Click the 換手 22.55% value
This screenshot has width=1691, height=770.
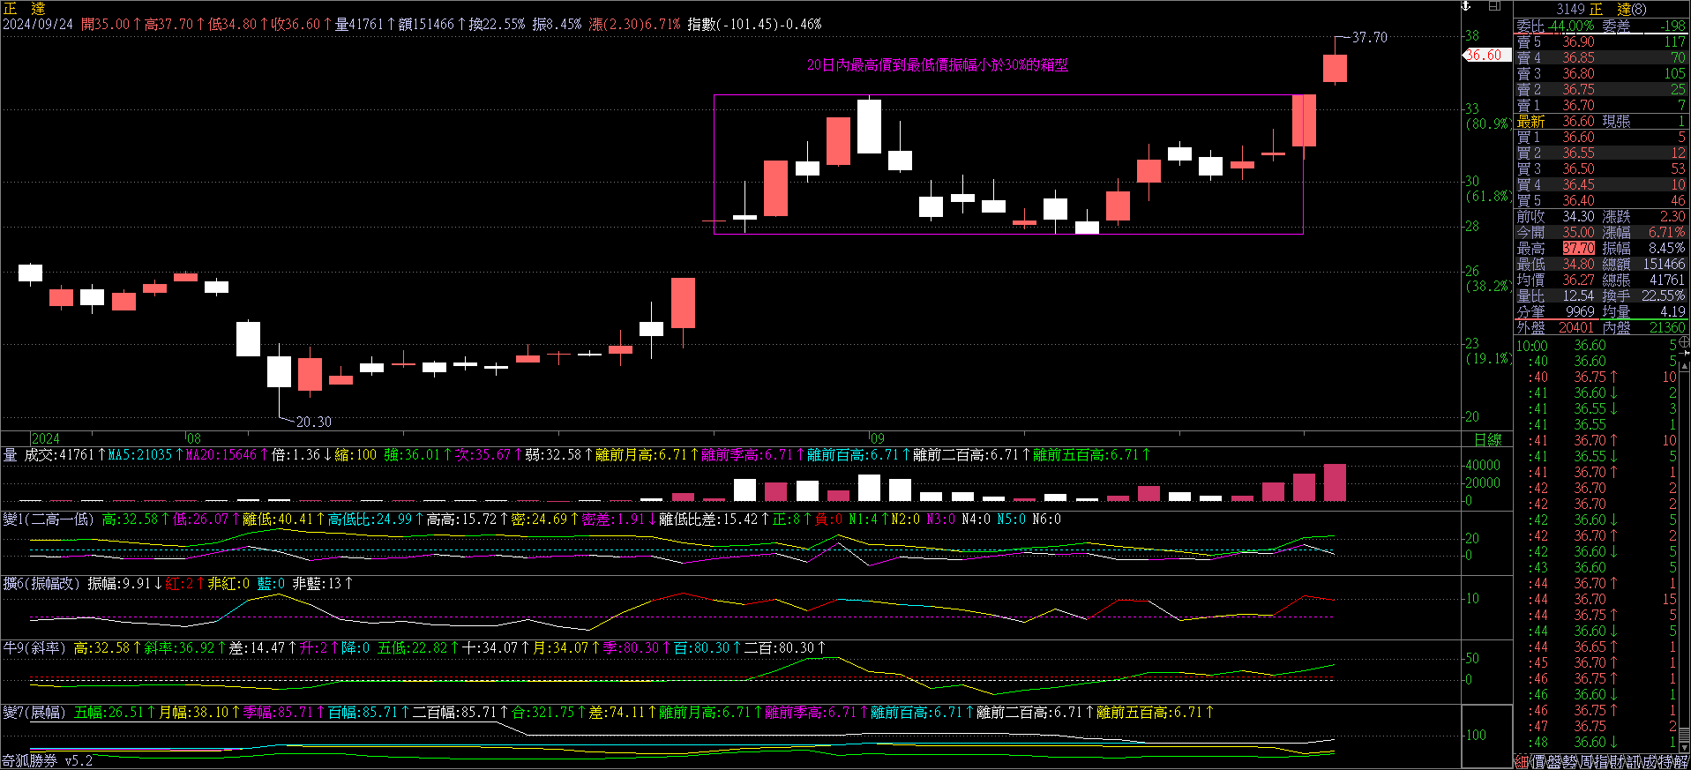(x=1663, y=295)
